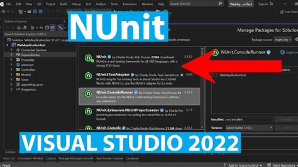Open the Test menu

pyautogui.click(x=88, y=4)
